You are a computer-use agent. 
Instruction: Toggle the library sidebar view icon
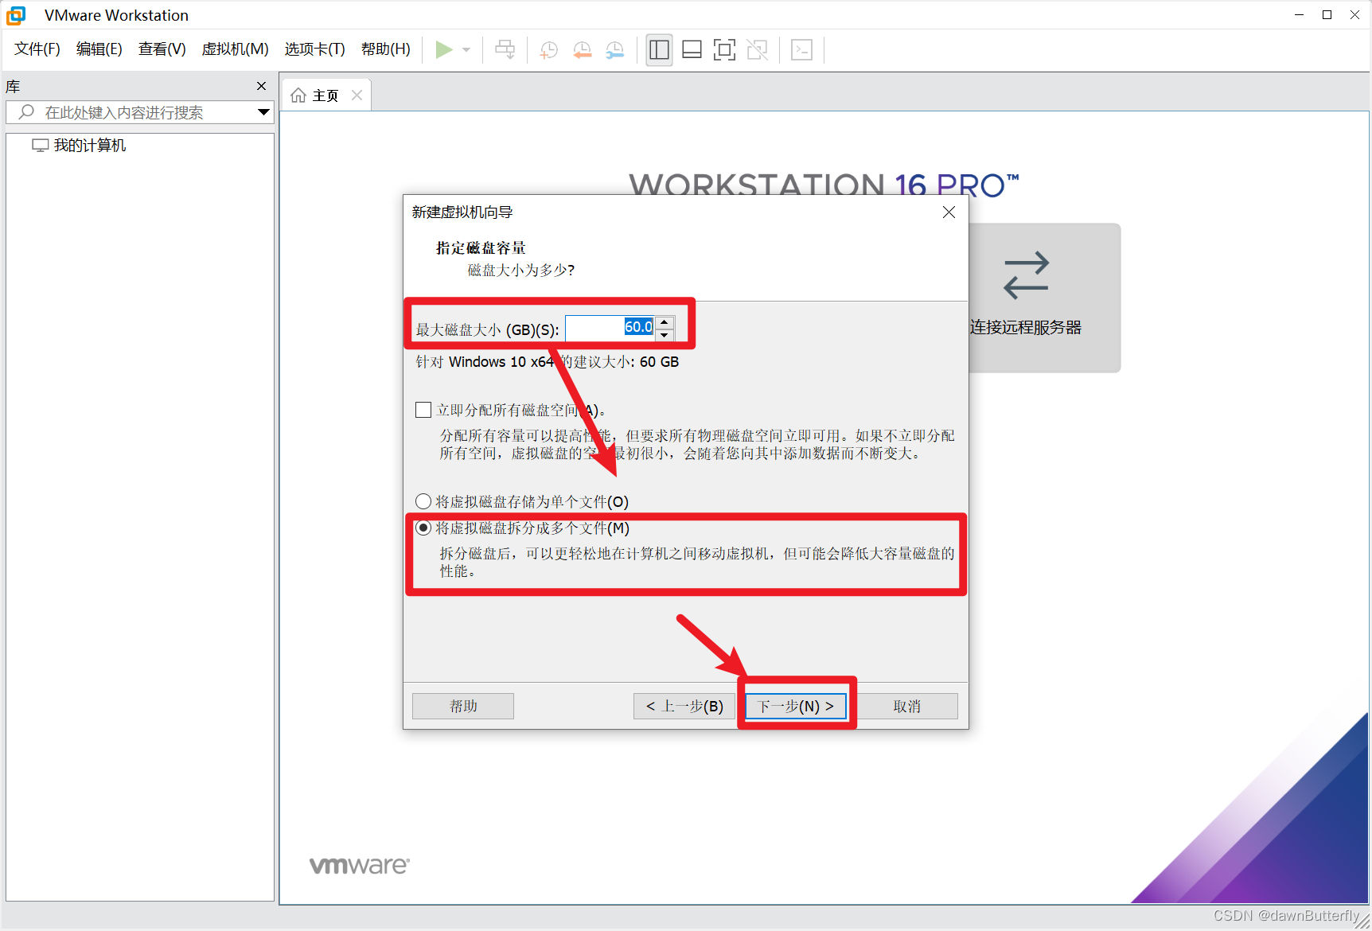pos(659,49)
